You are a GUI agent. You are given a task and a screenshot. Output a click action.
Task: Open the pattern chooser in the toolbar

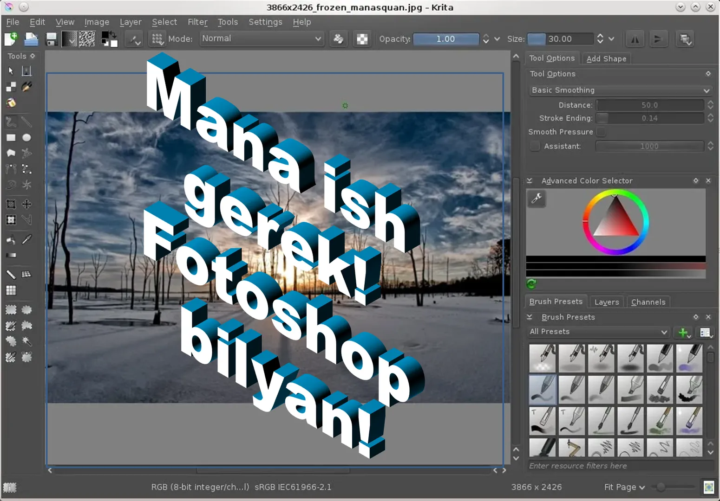pos(87,39)
